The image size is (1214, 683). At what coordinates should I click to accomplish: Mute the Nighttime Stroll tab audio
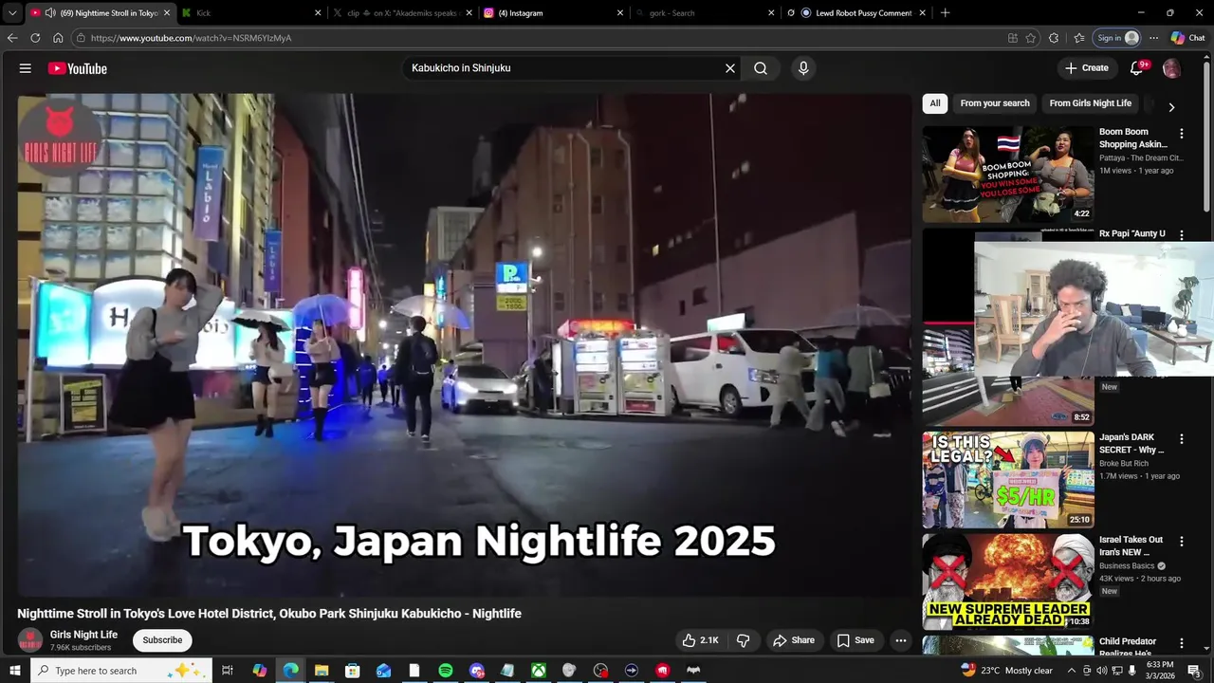tap(49, 13)
